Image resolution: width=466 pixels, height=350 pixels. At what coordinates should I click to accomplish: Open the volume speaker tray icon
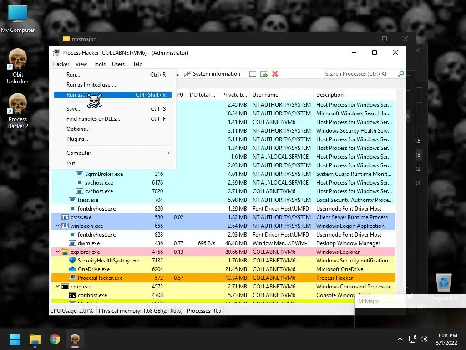(x=424, y=339)
